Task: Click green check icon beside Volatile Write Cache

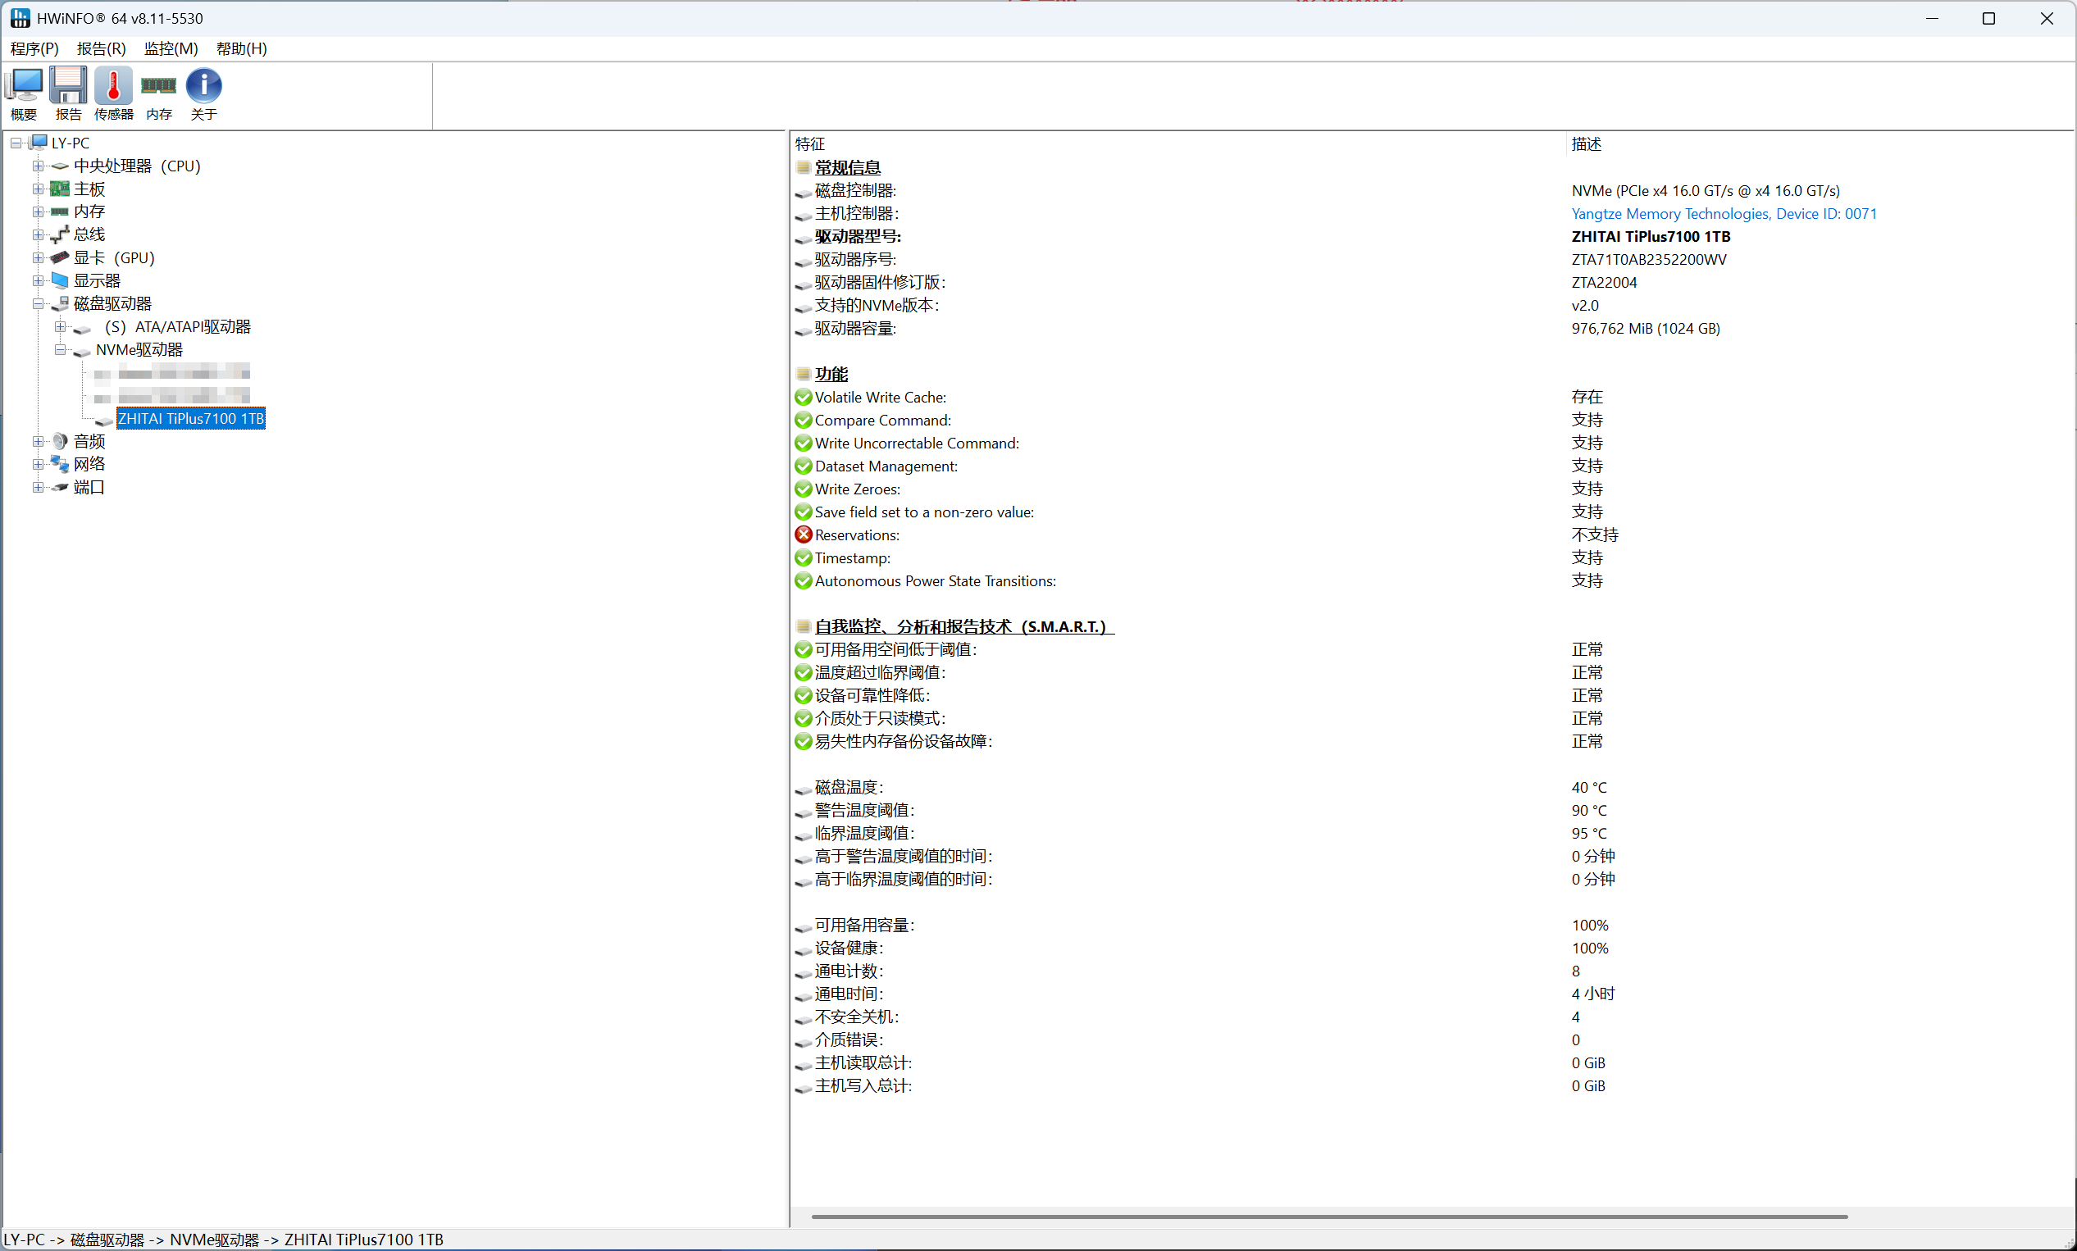Action: pyautogui.click(x=804, y=397)
